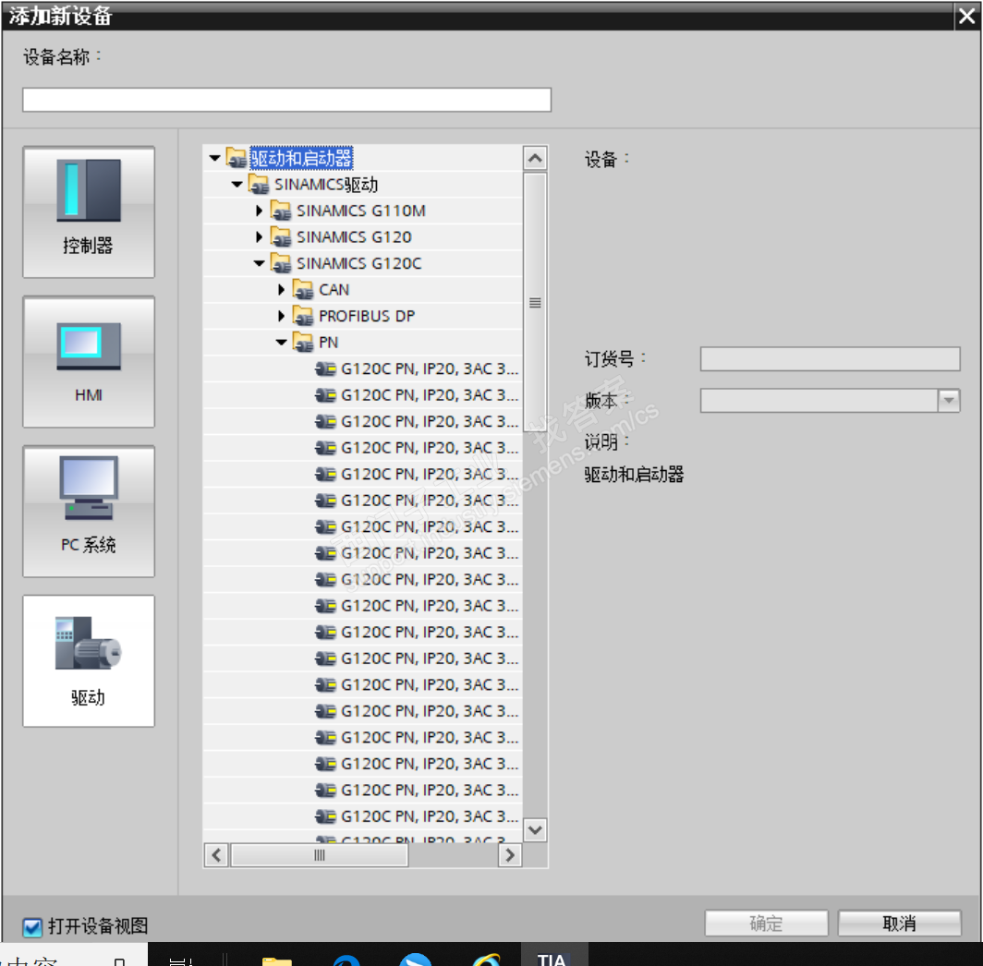Screen dimensions: 983x966
Task: Select the CAN tree label
Action: pyautogui.click(x=334, y=290)
